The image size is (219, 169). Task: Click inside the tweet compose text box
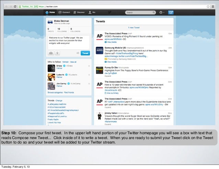69,42
